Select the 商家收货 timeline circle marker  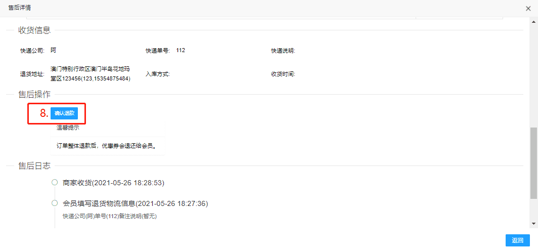tap(54, 183)
